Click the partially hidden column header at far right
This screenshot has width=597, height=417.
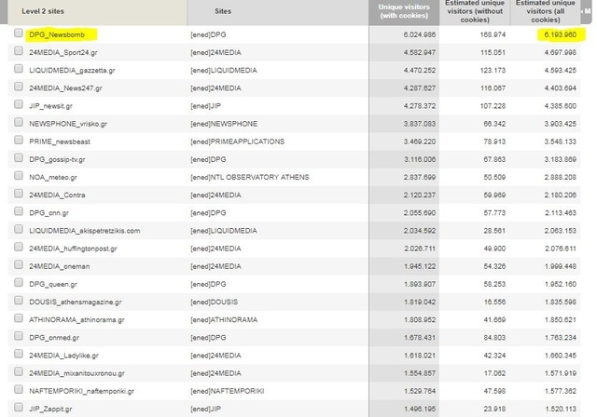591,12
